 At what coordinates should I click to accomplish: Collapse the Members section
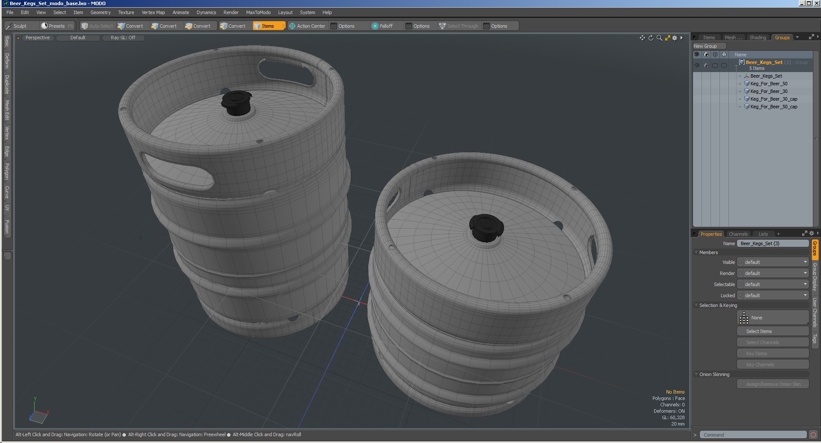pos(696,252)
